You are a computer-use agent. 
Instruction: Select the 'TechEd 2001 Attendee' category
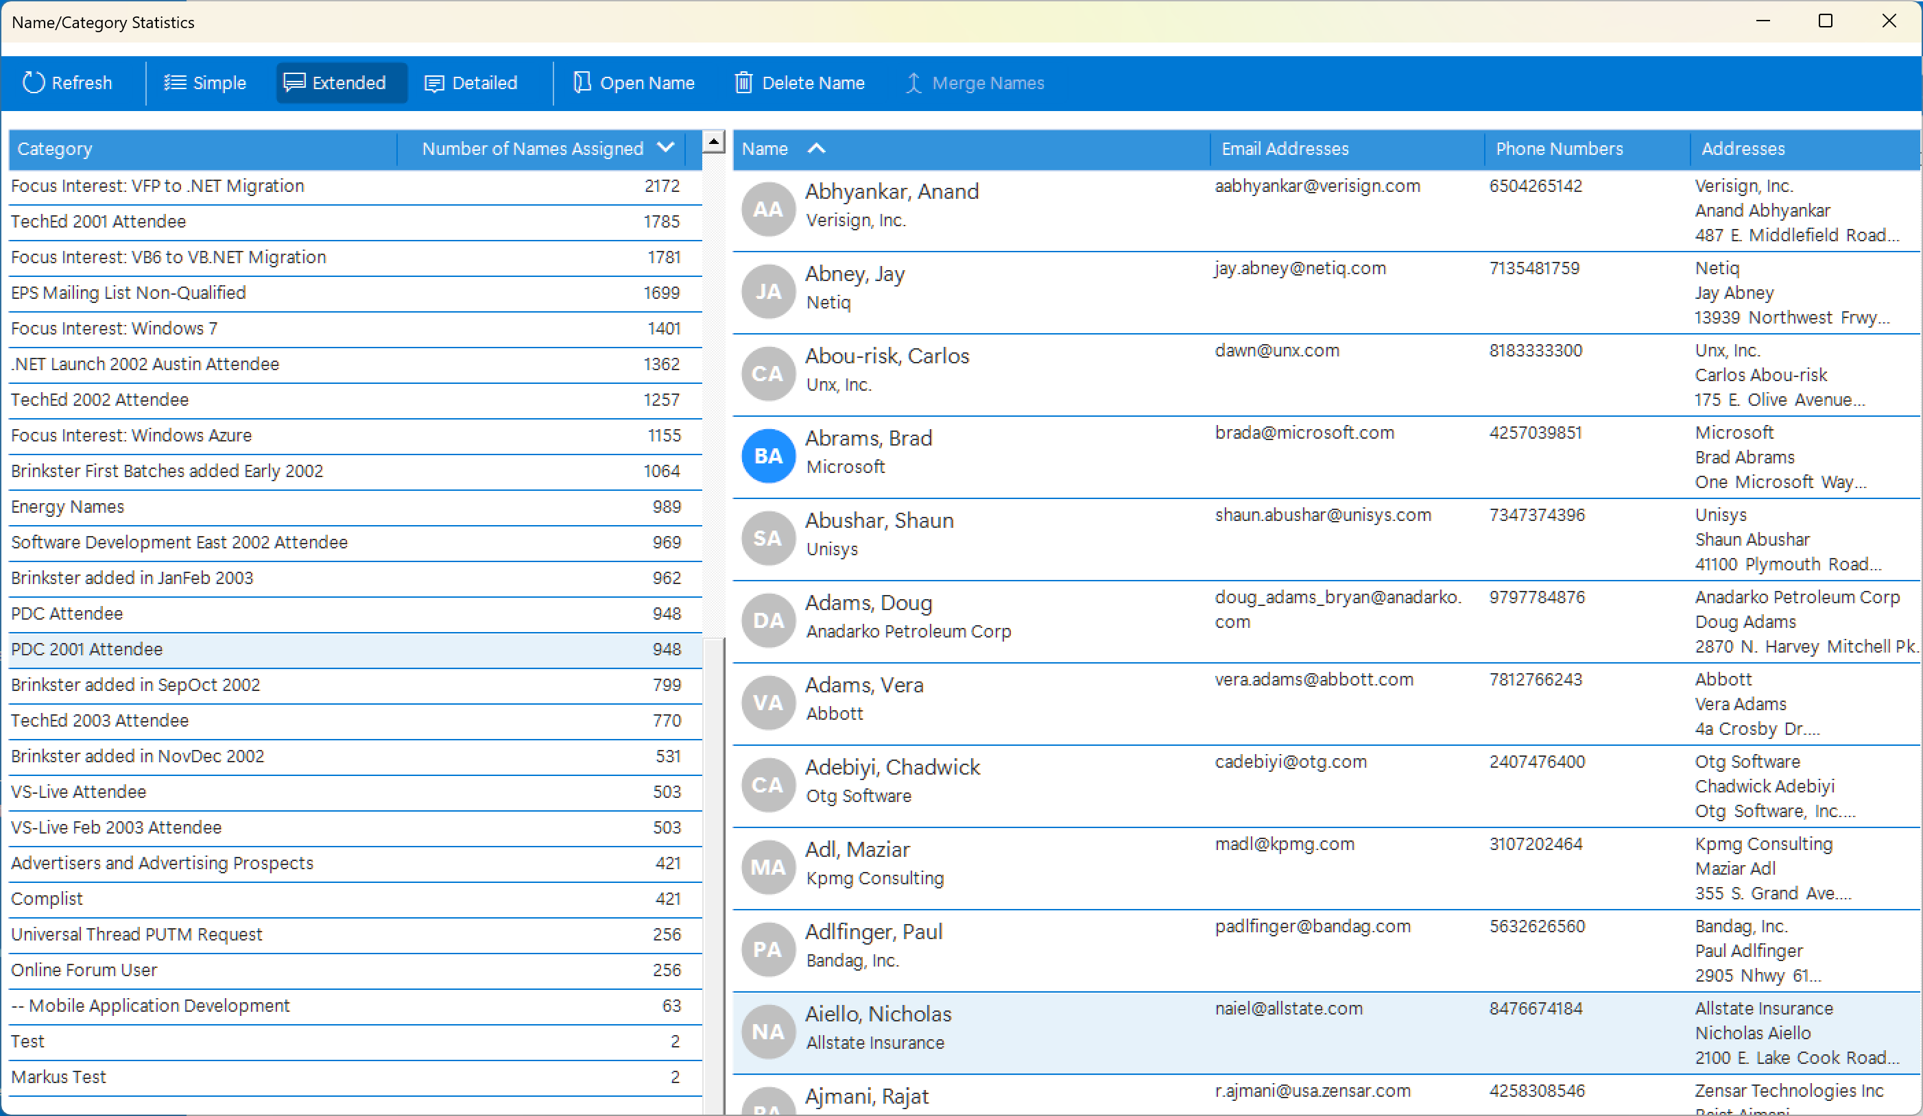[355, 222]
